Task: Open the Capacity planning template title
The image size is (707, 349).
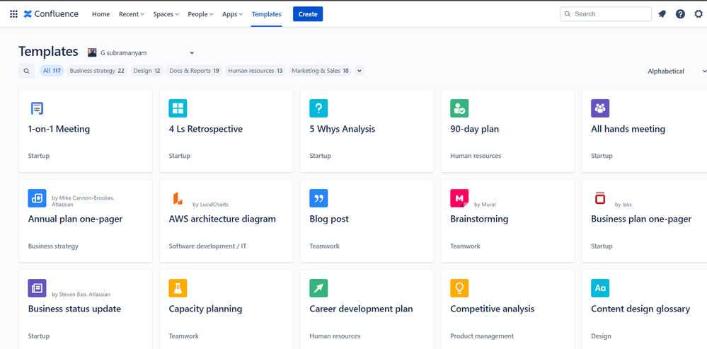Action: (x=206, y=309)
